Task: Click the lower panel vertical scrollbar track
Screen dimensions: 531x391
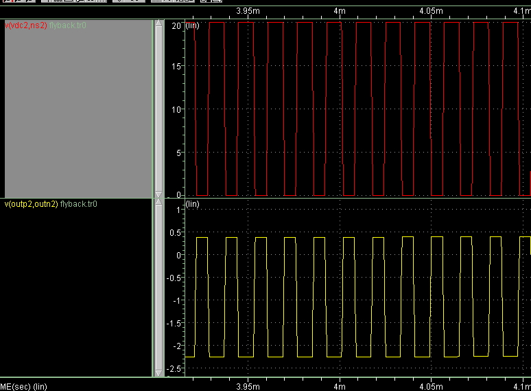Action: click(x=159, y=287)
